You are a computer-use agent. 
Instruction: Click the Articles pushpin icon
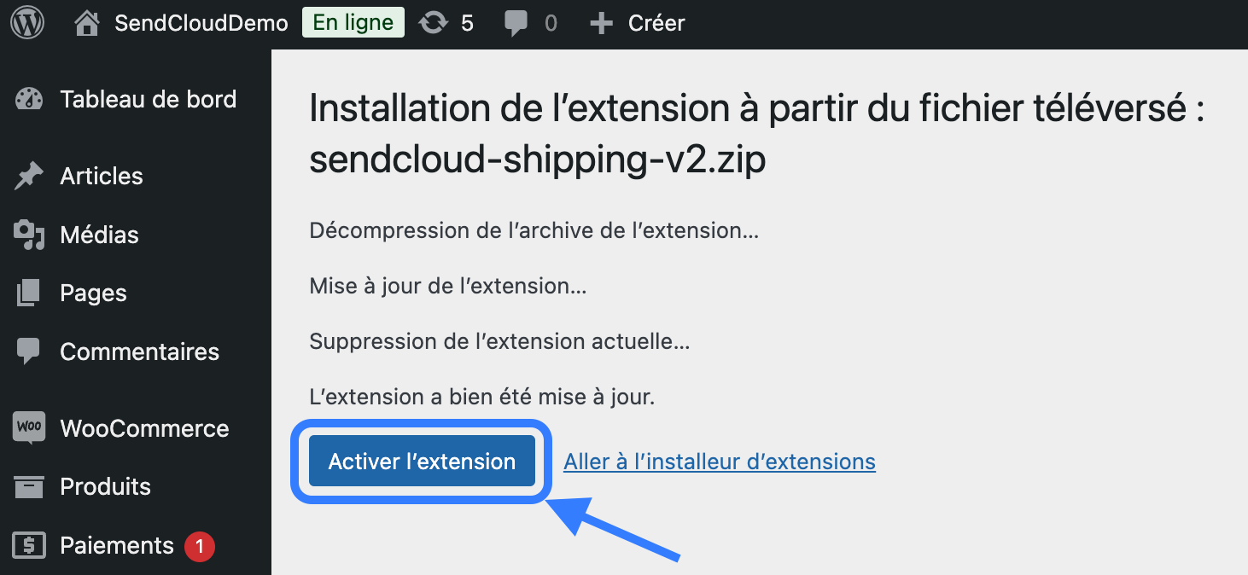click(29, 176)
